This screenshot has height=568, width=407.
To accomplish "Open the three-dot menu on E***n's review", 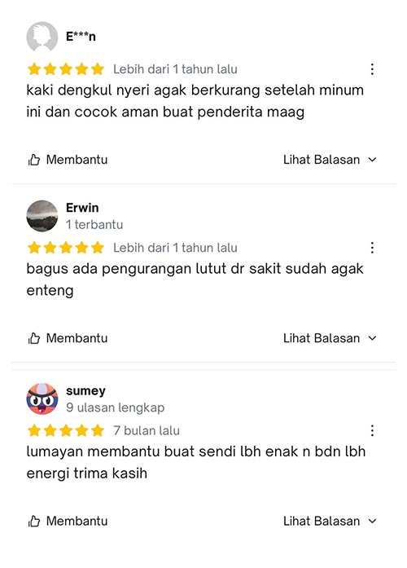I will [372, 69].
